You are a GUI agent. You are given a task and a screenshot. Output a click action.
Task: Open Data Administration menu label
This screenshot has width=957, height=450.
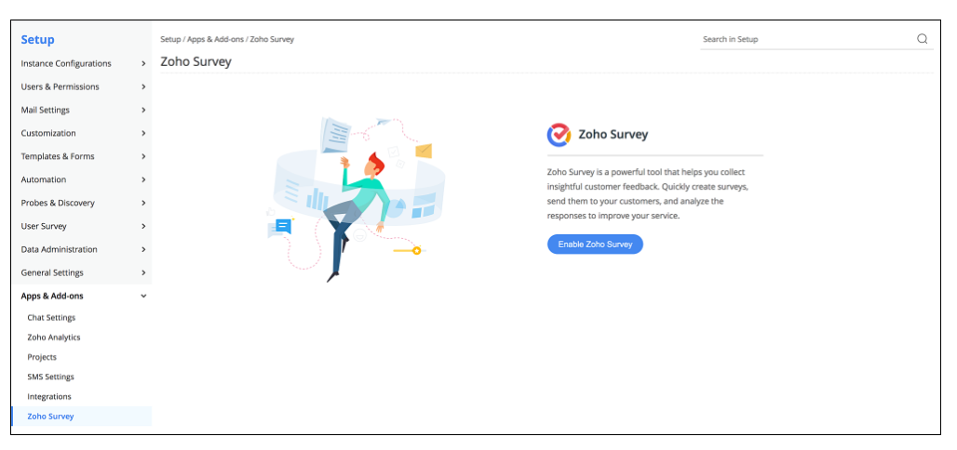coord(60,249)
